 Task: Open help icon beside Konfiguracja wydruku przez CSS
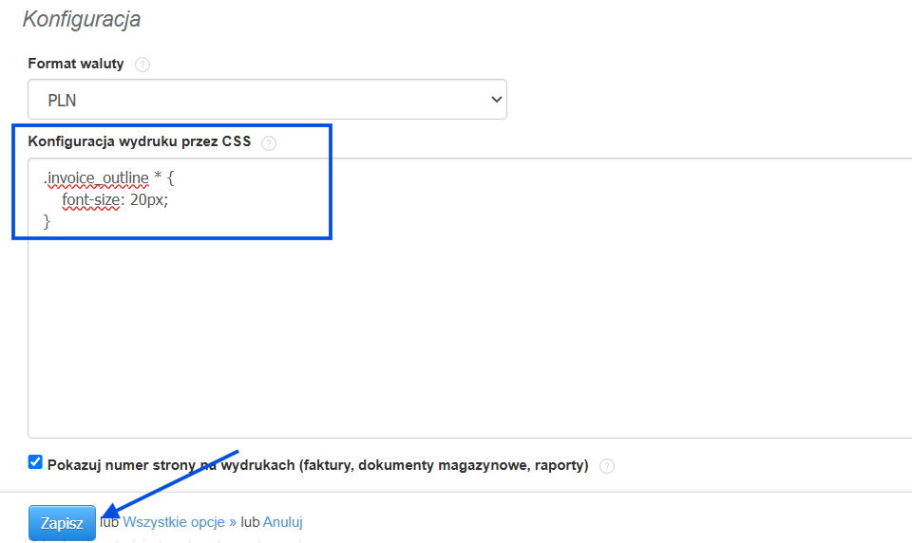(x=269, y=143)
